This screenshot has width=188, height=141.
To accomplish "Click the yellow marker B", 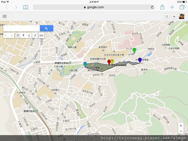I will (112, 62).
